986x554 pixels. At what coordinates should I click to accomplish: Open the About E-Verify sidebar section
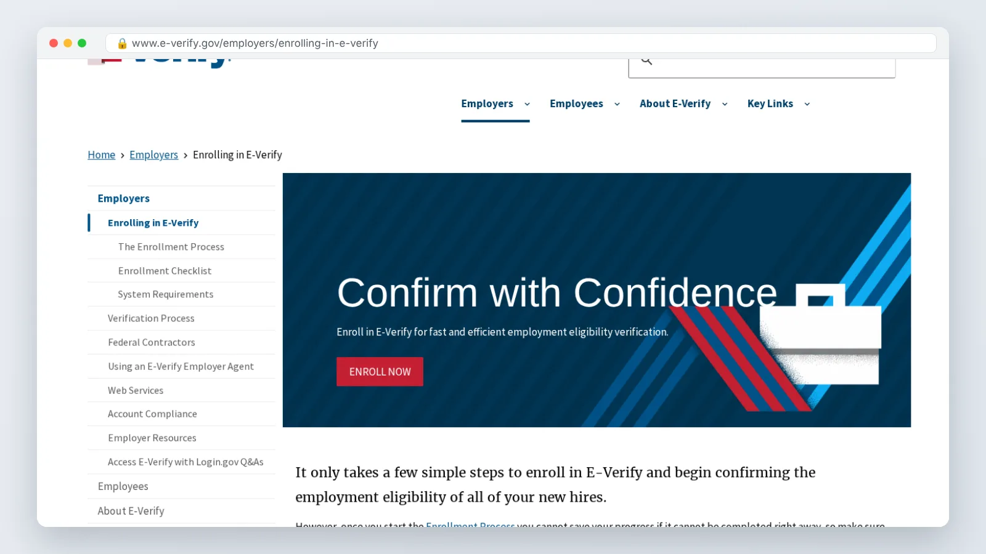(x=131, y=511)
